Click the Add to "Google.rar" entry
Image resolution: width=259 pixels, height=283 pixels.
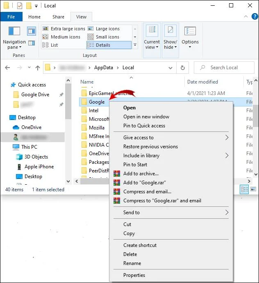145,183
